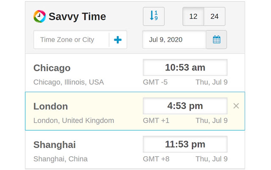Select the London city name
The width and height of the screenshot is (271, 170).
click(50, 106)
